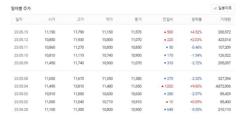Click the -2.57% change rate
This screenshot has height=116, width=237.
[x=196, y=94]
